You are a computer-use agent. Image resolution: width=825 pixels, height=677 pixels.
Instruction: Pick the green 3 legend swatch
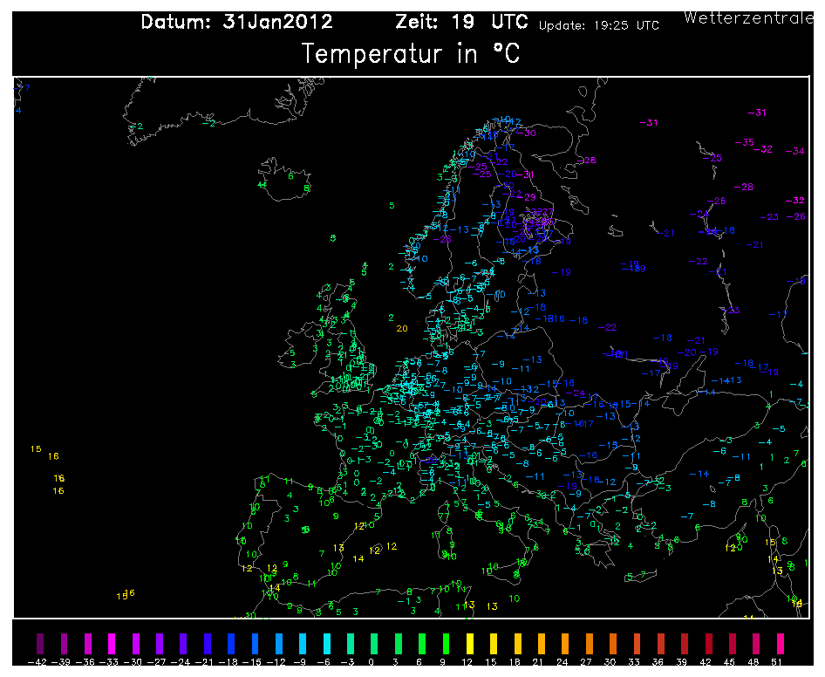click(399, 643)
